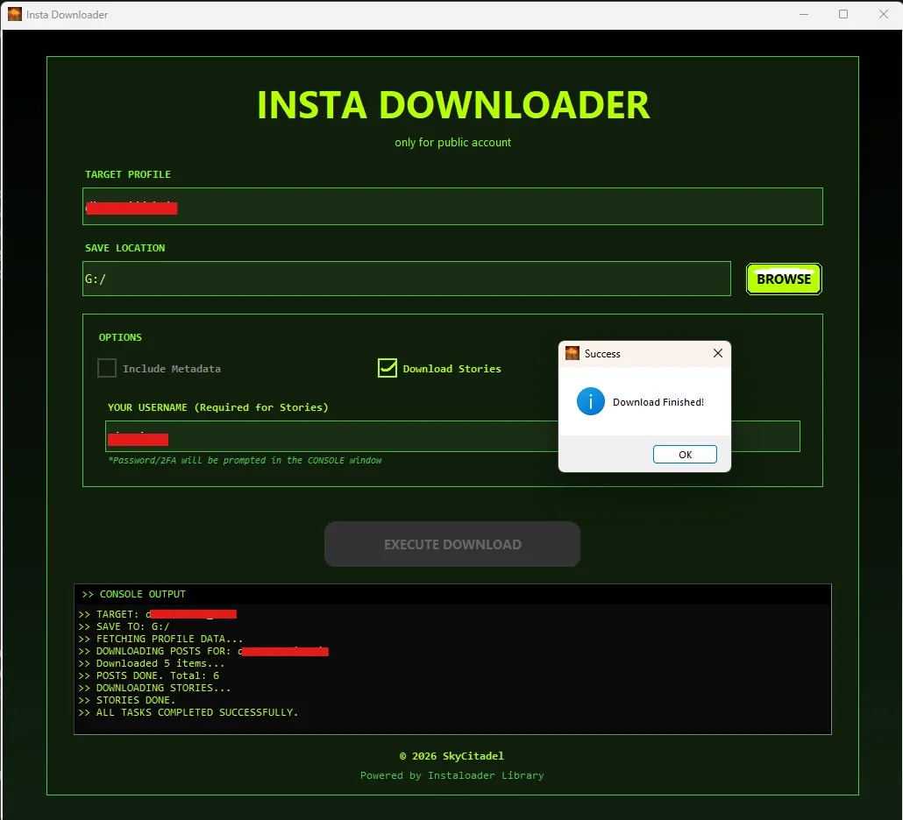Disable the Download Stories checkbox
This screenshot has height=820, width=903.
pyautogui.click(x=387, y=368)
